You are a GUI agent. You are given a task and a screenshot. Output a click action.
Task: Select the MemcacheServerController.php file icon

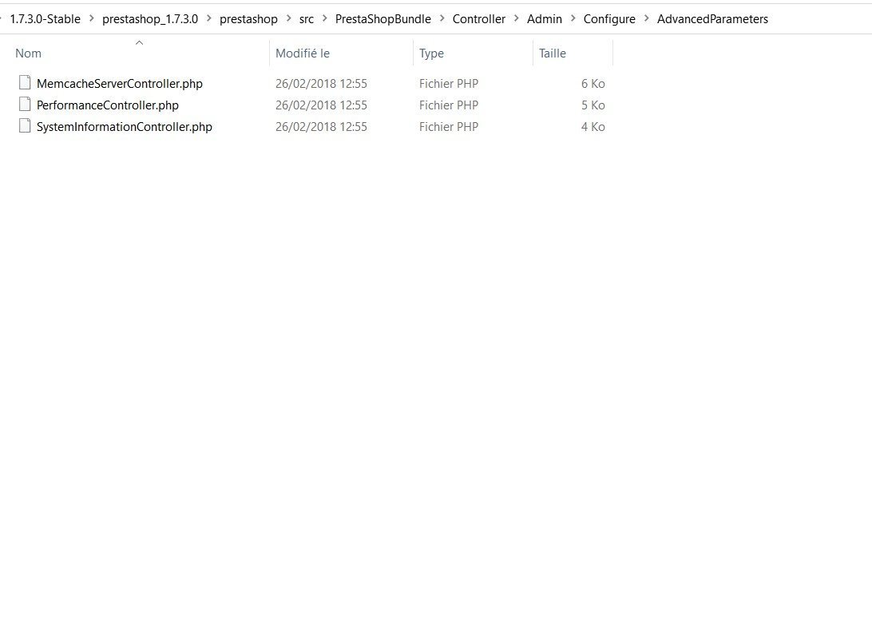click(25, 83)
